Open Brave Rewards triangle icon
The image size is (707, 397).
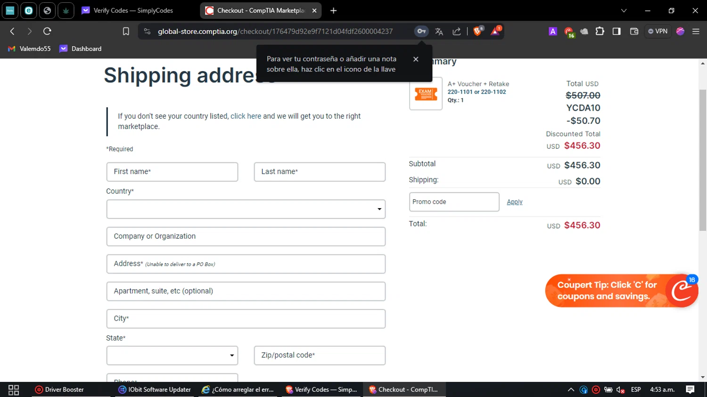coord(495,31)
